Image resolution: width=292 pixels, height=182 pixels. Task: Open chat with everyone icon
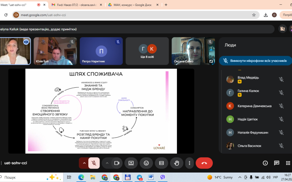tap(277, 163)
